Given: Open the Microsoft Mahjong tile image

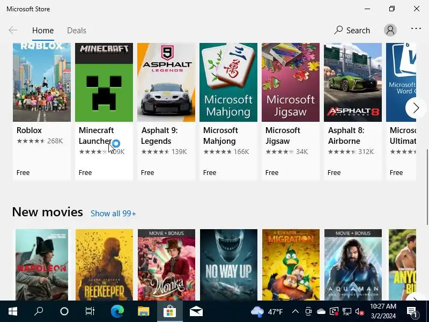Looking at the screenshot, I should (x=228, y=82).
